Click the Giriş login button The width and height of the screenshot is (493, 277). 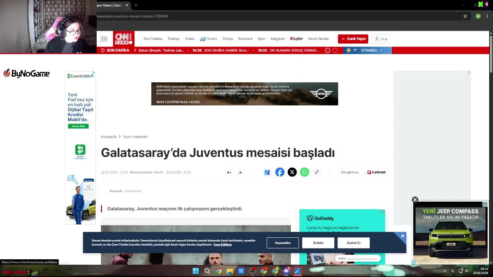381,39
